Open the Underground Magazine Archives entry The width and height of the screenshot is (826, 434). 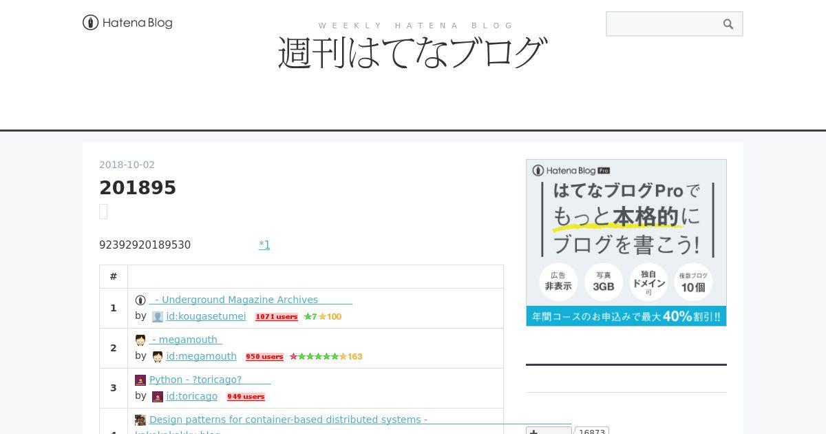251,300
